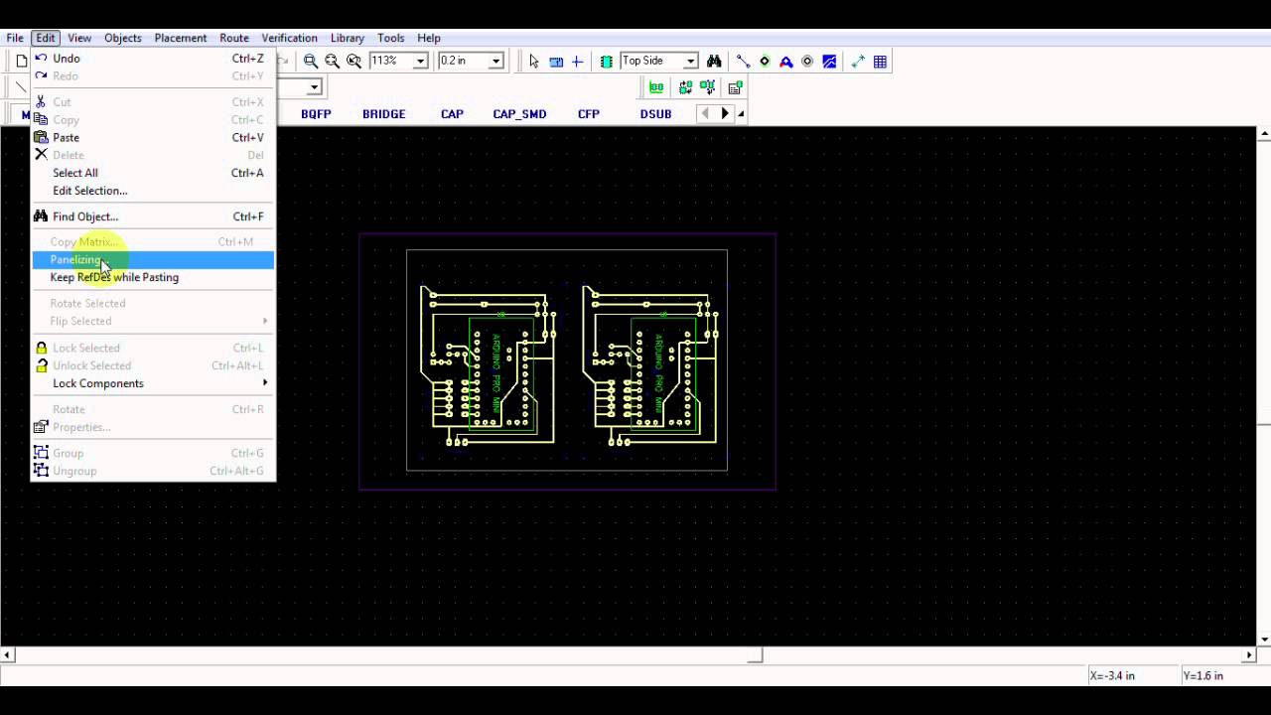Click the vertical scrollbar down arrow
Image resolution: width=1271 pixels, height=715 pixels.
[x=1264, y=640]
